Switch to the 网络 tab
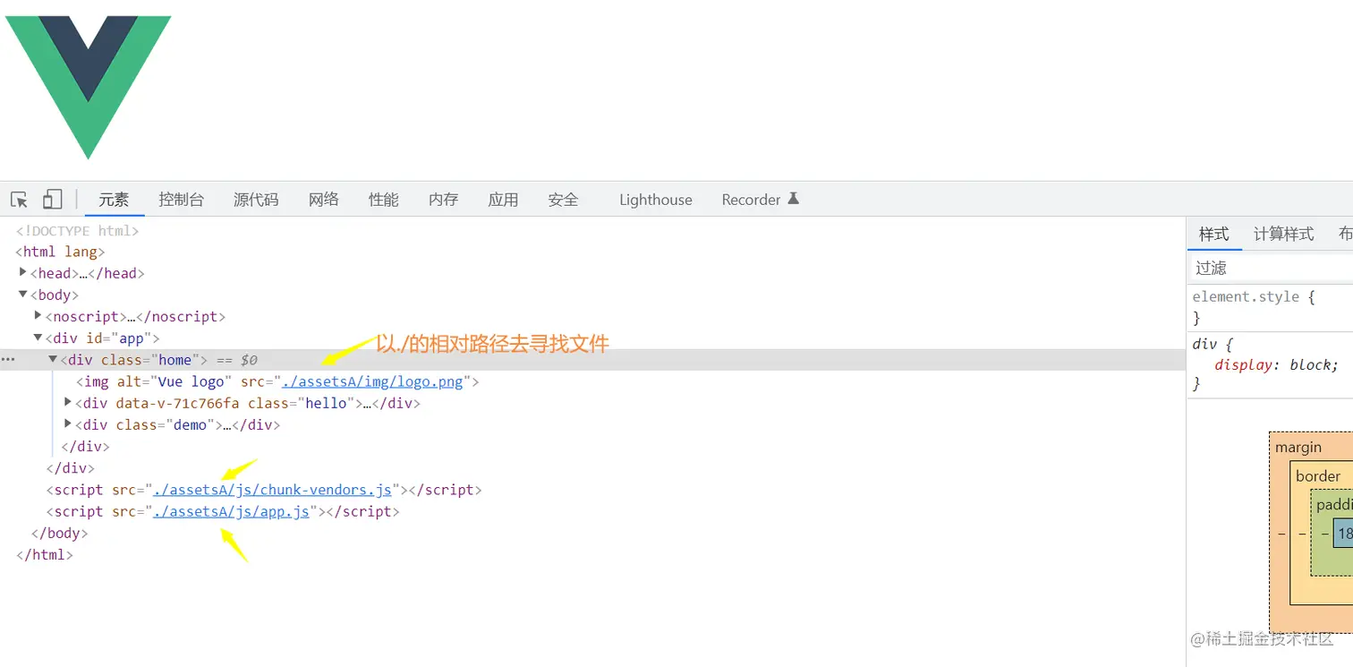1353x667 pixels. pyautogui.click(x=323, y=200)
